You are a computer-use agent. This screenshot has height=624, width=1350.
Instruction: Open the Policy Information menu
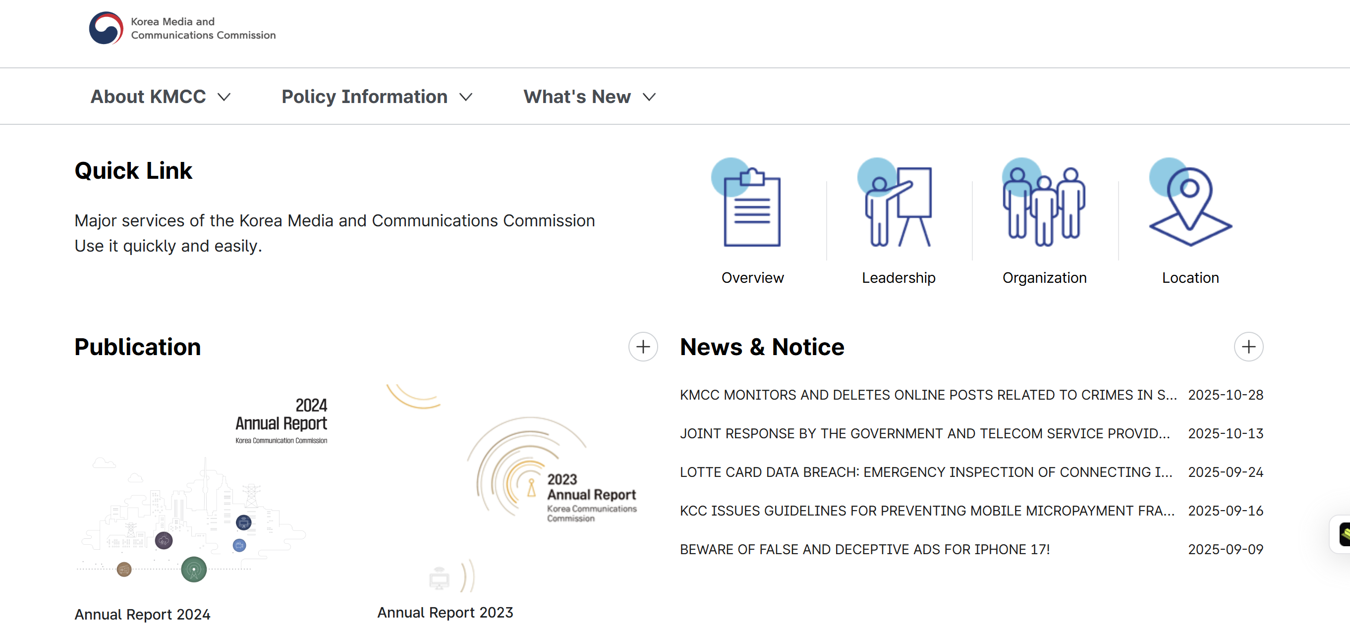click(x=364, y=97)
